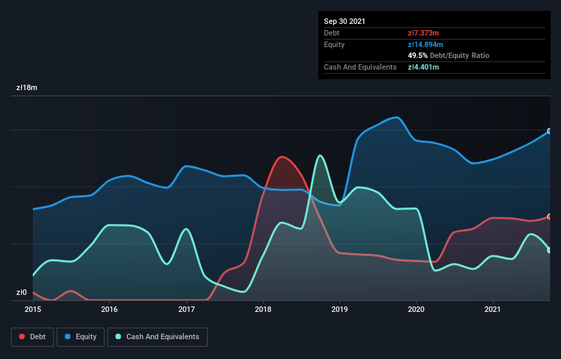
Task: Click the 2021 x-axis label
Action: tap(493, 309)
